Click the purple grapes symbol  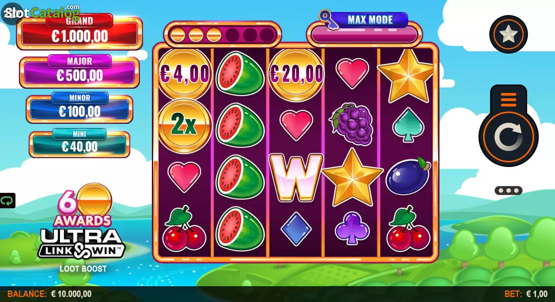(x=351, y=124)
